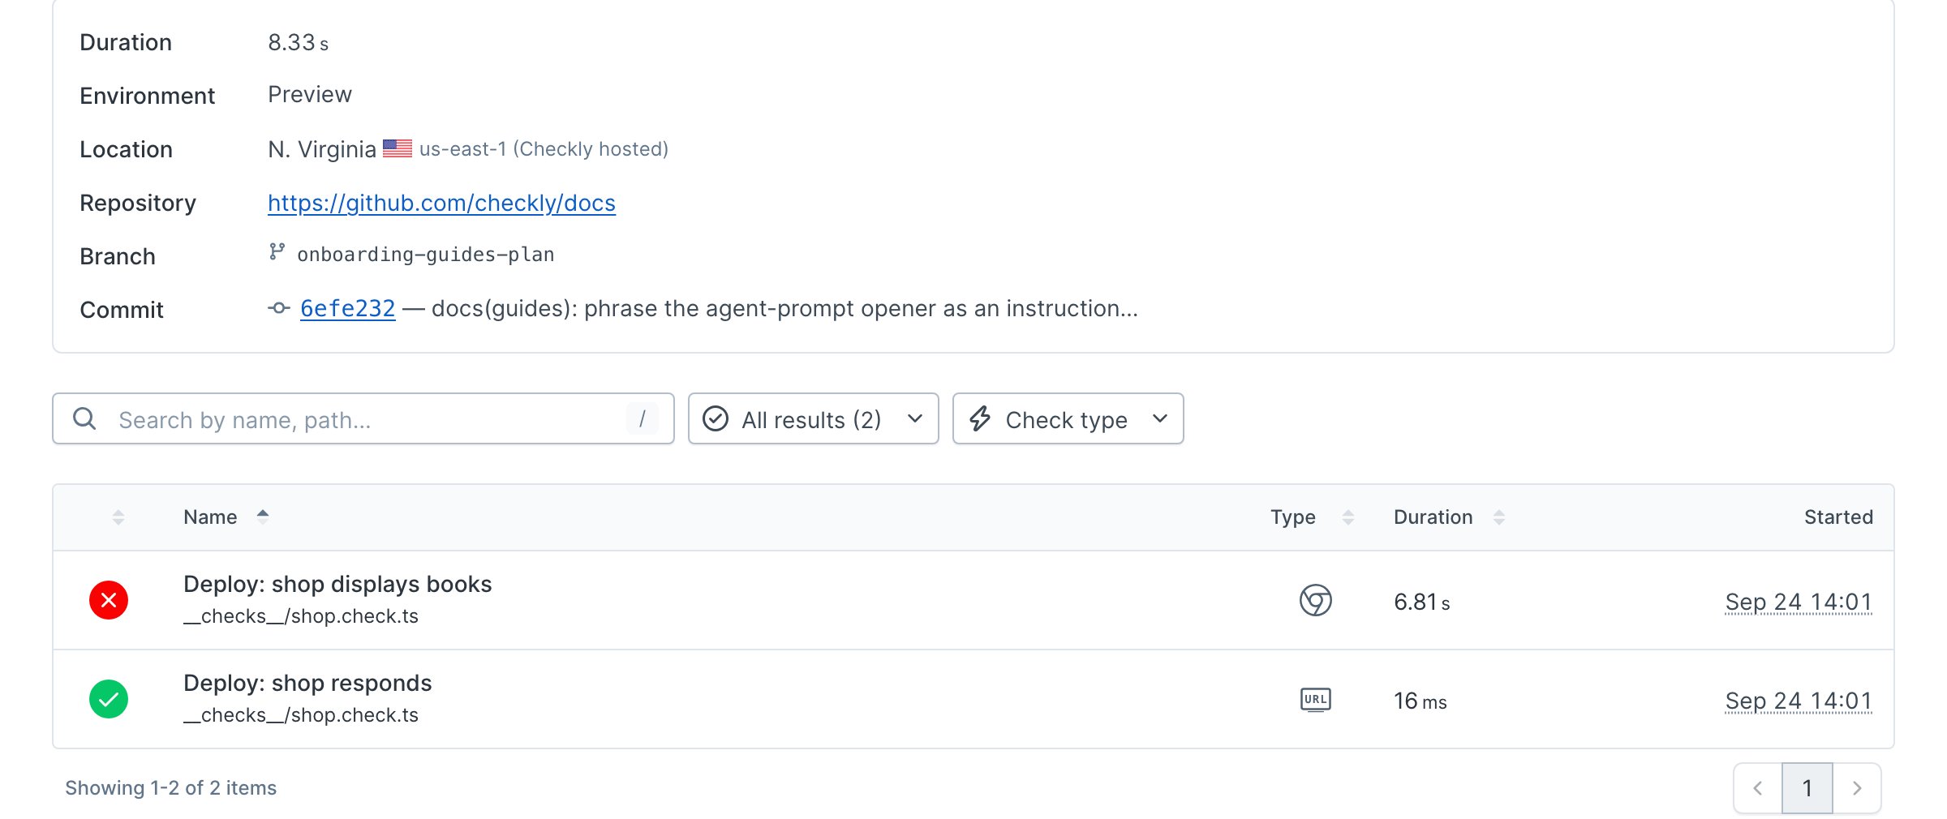Sort by the Type column arrows
This screenshot has width=1947, height=819.
click(1348, 517)
